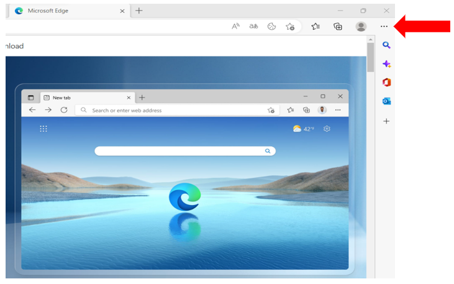Open the sidebar Discover sparkle icon
Image resolution: width=454 pixels, height=284 pixels.
click(386, 64)
